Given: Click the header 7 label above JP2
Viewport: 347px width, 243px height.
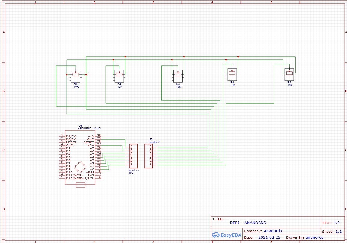Looking at the screenshot, I should (134, 170).
